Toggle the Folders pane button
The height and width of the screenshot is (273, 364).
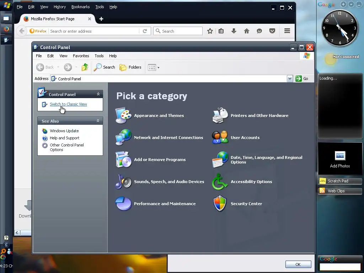pos(130,67)
